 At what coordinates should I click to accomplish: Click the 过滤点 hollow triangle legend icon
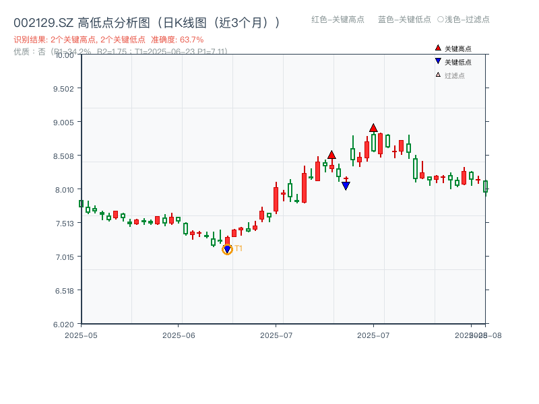click(438, 73)
